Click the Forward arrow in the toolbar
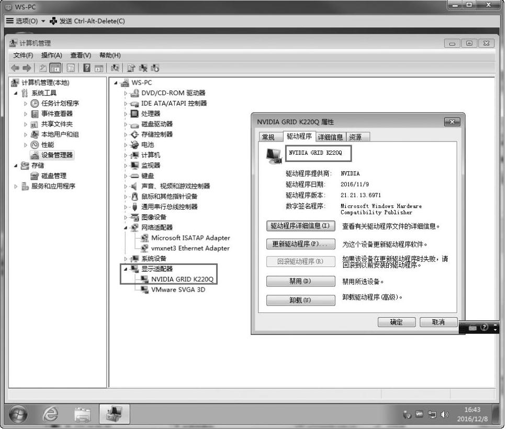 (27, 68)
